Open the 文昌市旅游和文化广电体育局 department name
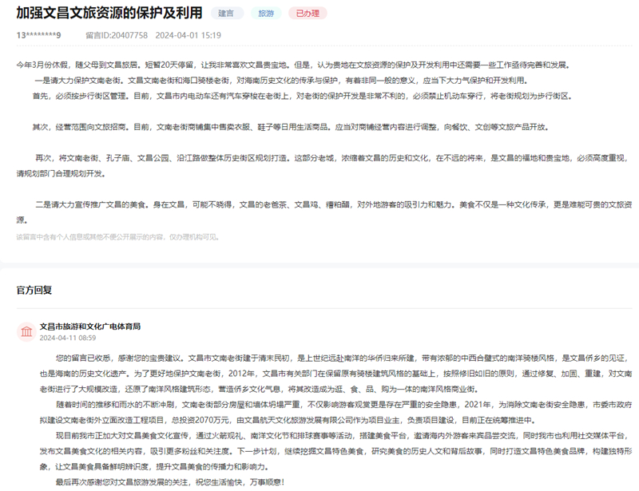The height and width of the screenshot is (491, 639). 89,327
